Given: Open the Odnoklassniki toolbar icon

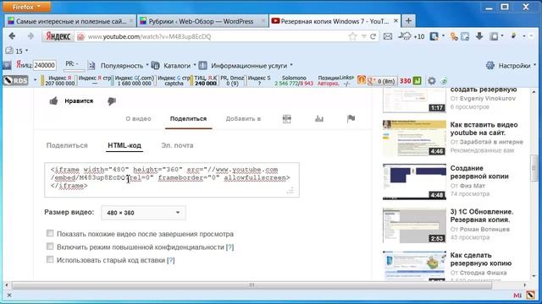Looking at the screenshot, I should click(454, 36).
